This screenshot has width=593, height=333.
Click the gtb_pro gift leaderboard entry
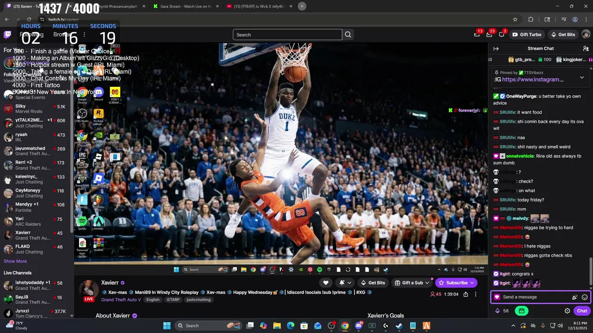pyautogui.click(x=530, y=60)
